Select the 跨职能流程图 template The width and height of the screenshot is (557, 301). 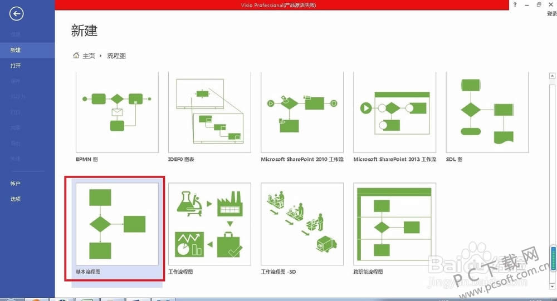(394, 224)
